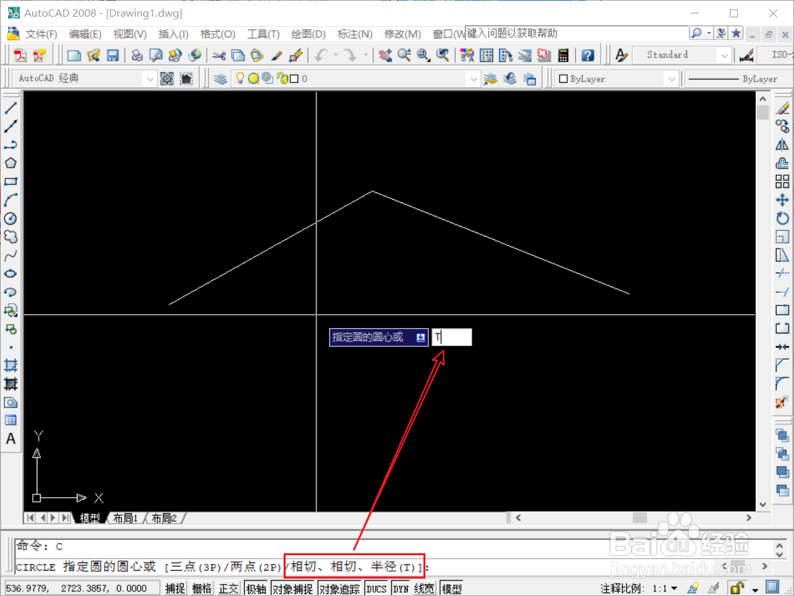Click the Clean Screen status bar button

772,587
